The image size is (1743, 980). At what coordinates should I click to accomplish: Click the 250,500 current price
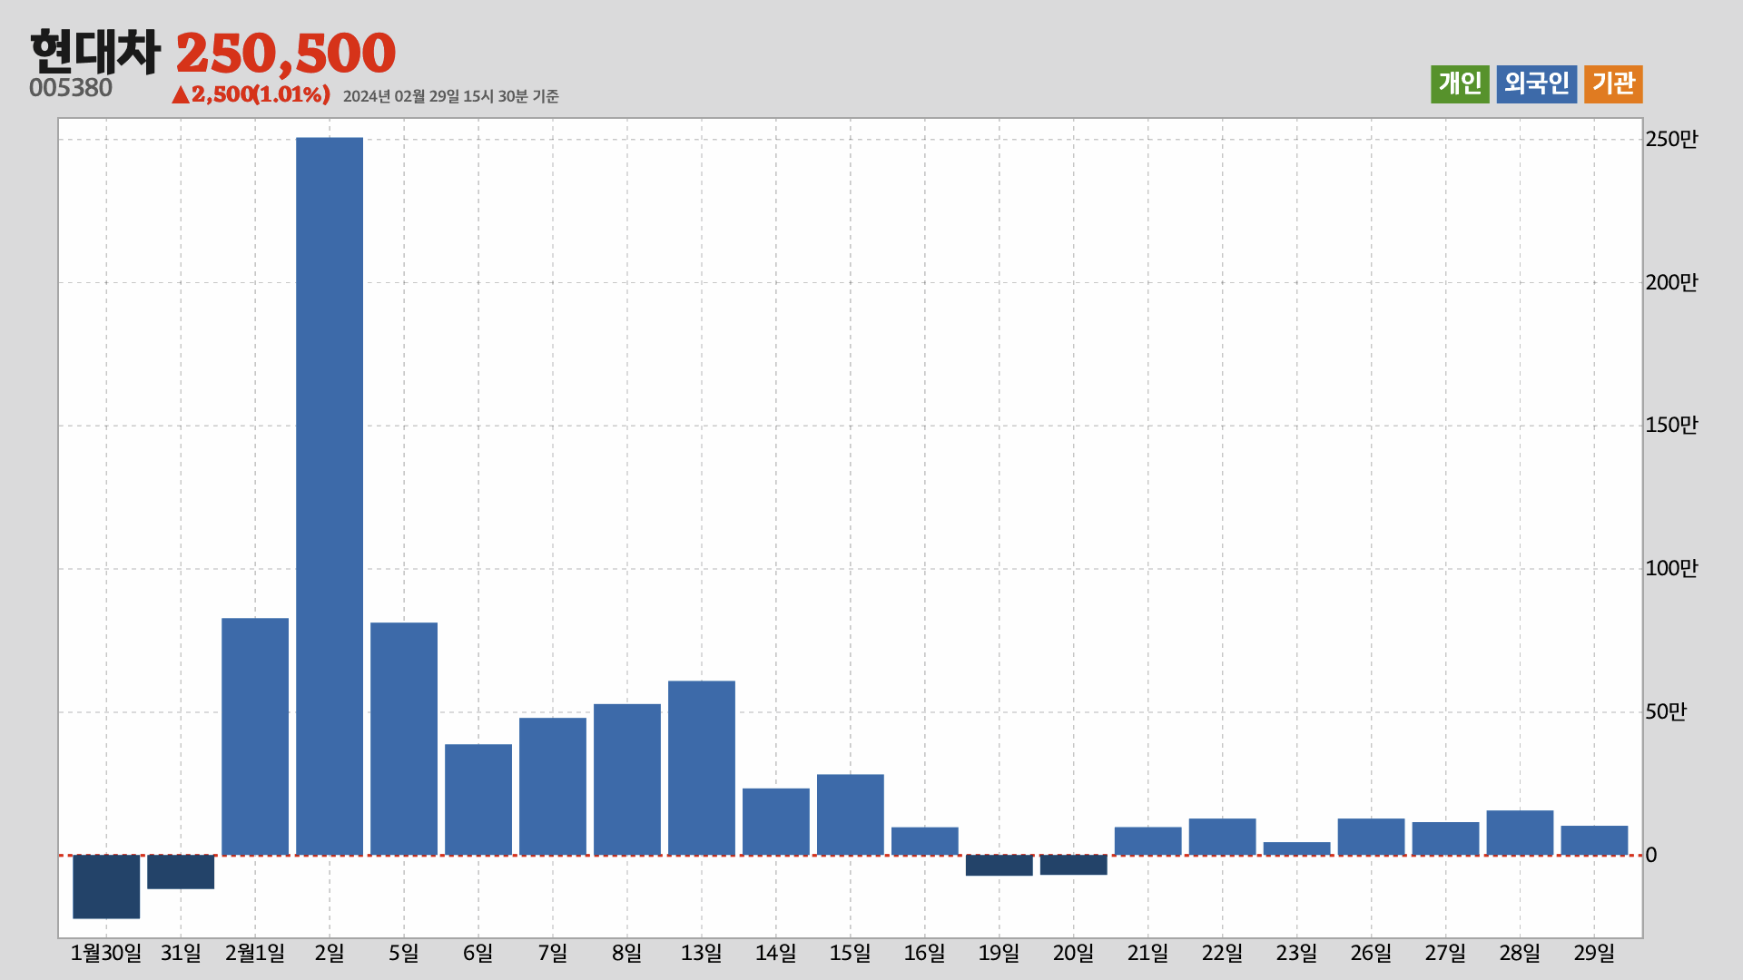click(x=286, y=53)
